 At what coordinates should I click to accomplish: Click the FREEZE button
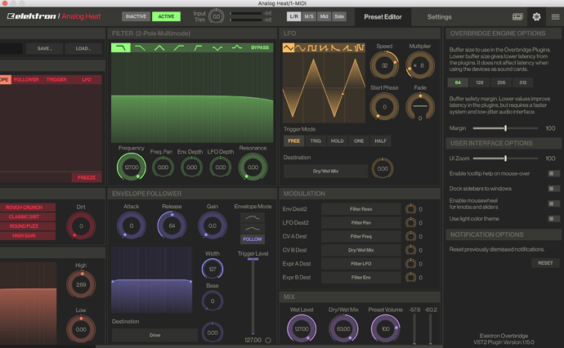(87, 177)
